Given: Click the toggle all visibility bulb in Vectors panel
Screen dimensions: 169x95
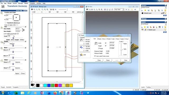Looking at the screenshot, I should [x=165, y=10].
